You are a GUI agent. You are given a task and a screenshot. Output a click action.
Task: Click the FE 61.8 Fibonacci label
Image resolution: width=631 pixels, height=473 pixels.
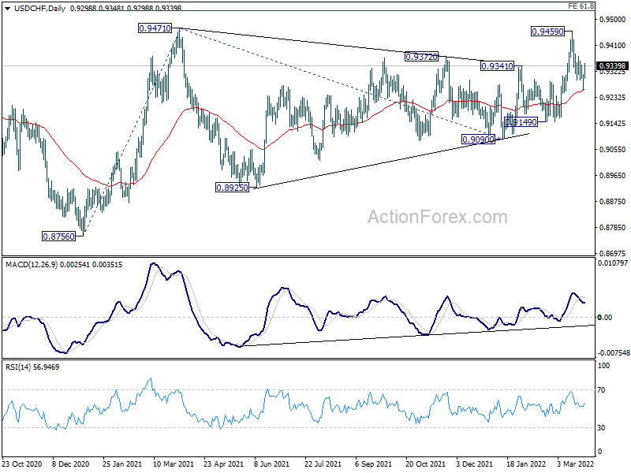[581, 6]
